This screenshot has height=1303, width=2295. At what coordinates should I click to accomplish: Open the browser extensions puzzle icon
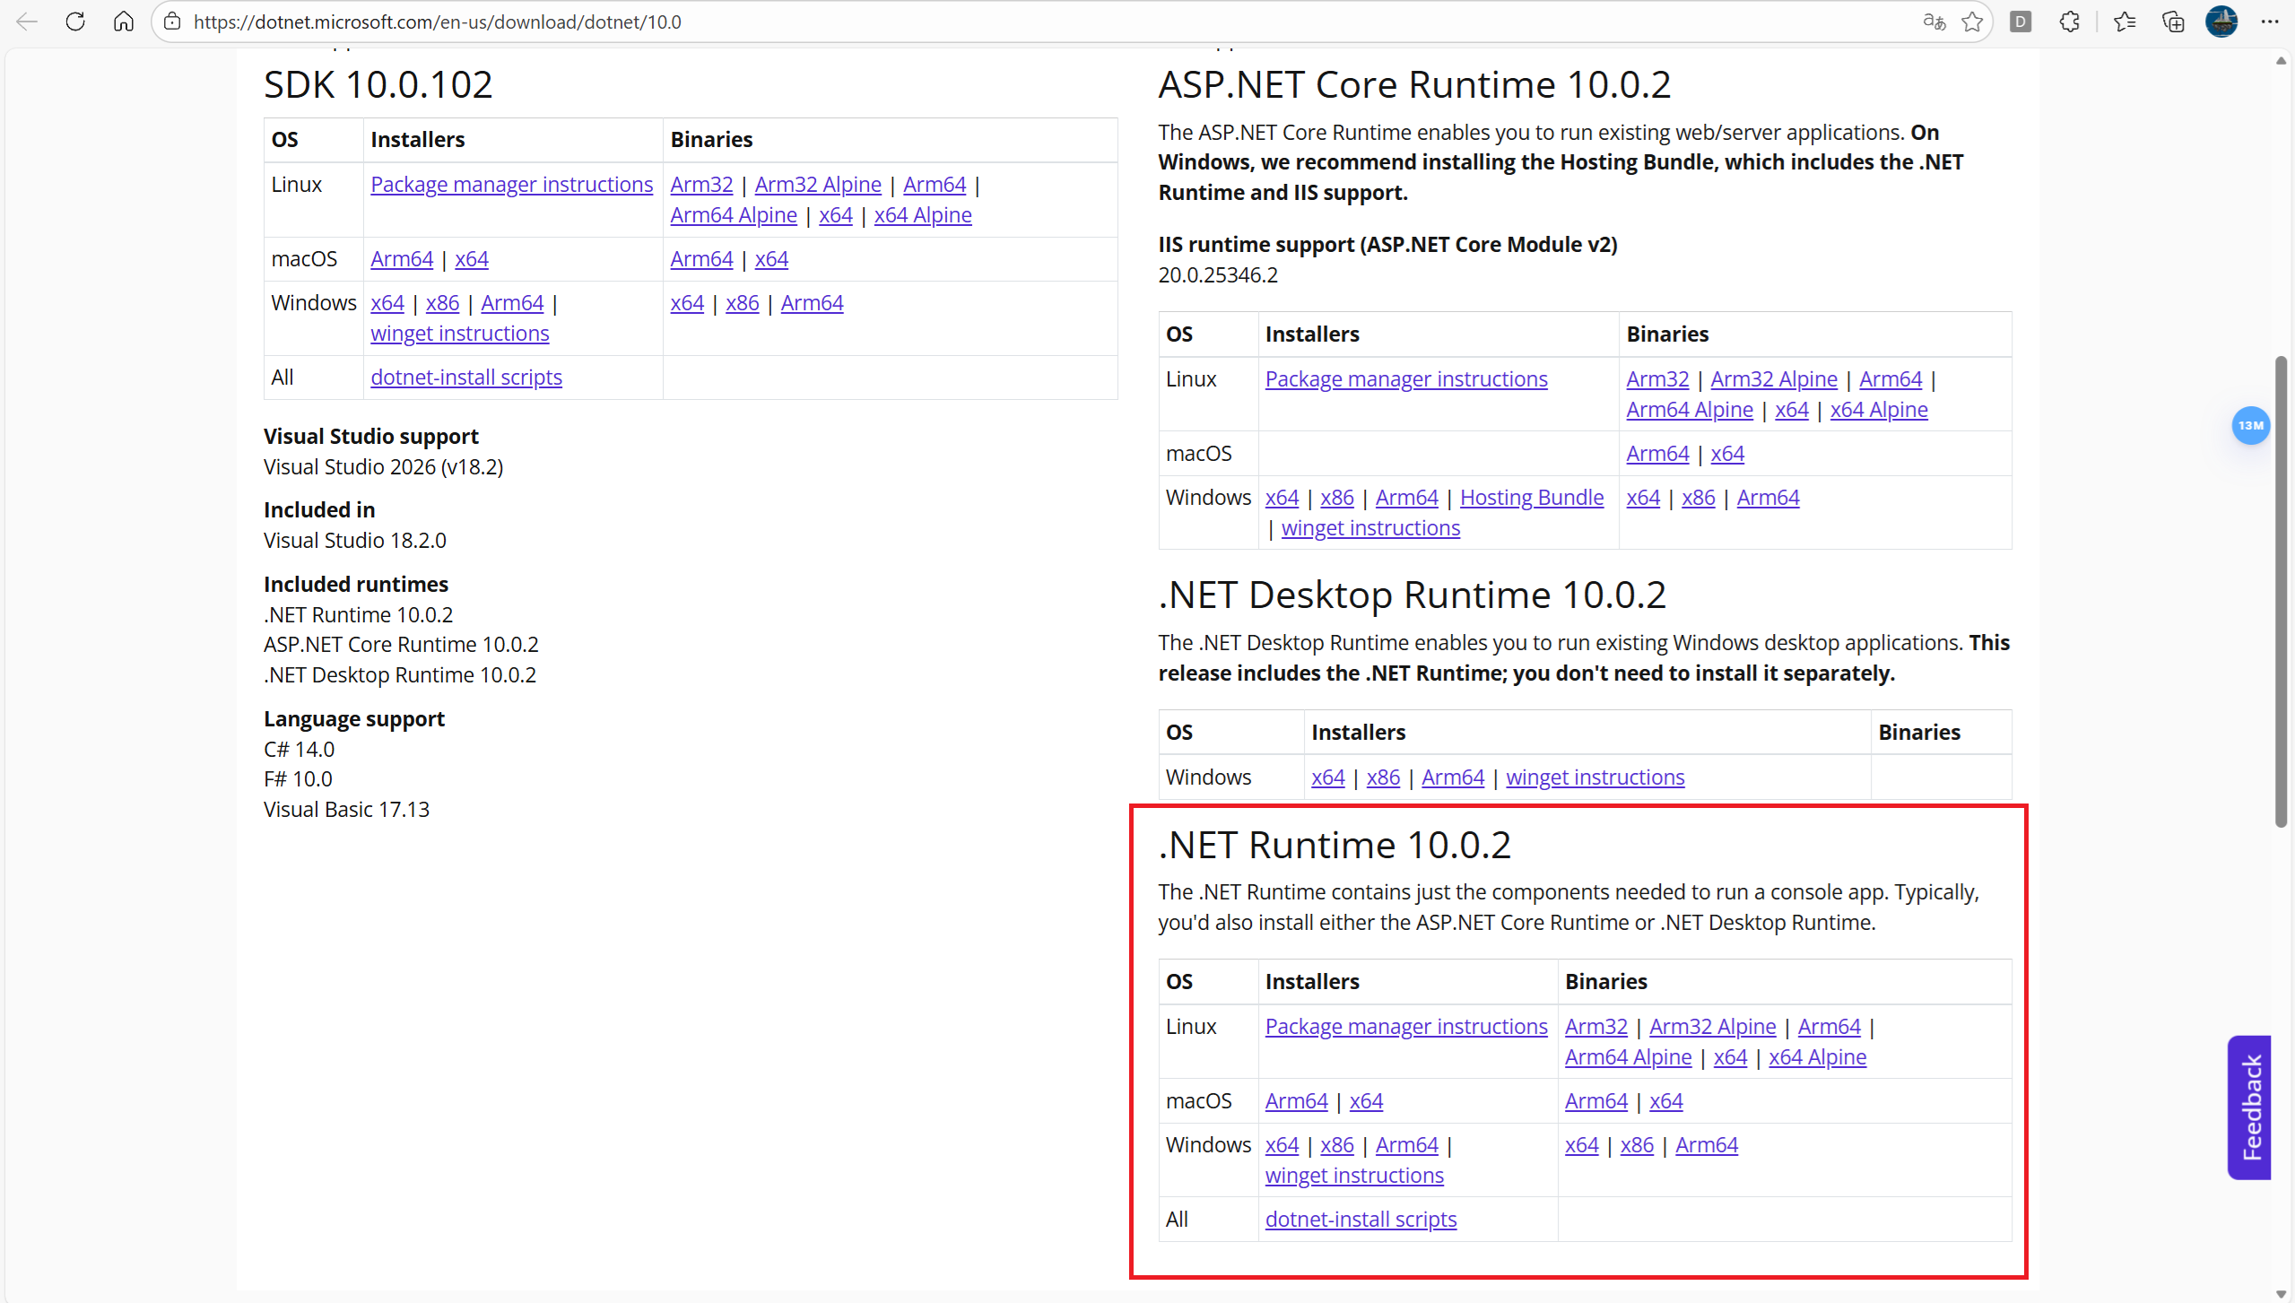pyautogui.click(x=2069, y=22)
